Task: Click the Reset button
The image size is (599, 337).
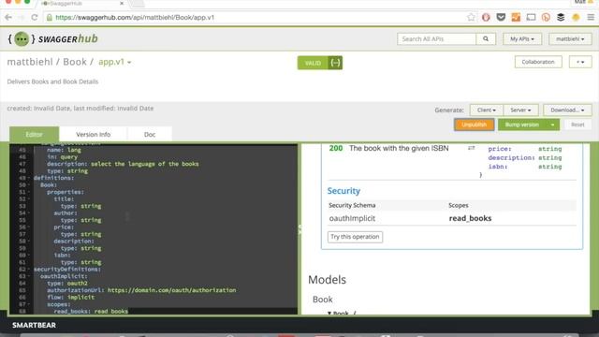Action: (577, 125)
